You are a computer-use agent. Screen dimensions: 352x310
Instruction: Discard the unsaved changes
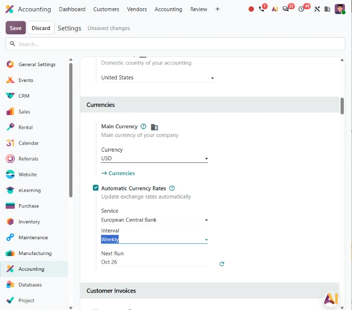coord(41,28)
